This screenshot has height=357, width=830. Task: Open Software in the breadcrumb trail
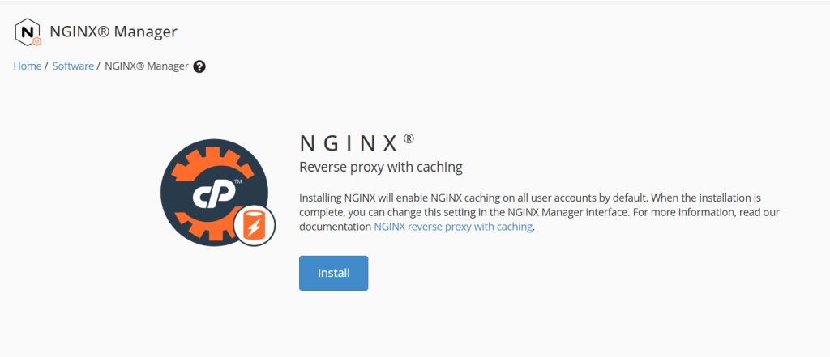click(73, 66)
